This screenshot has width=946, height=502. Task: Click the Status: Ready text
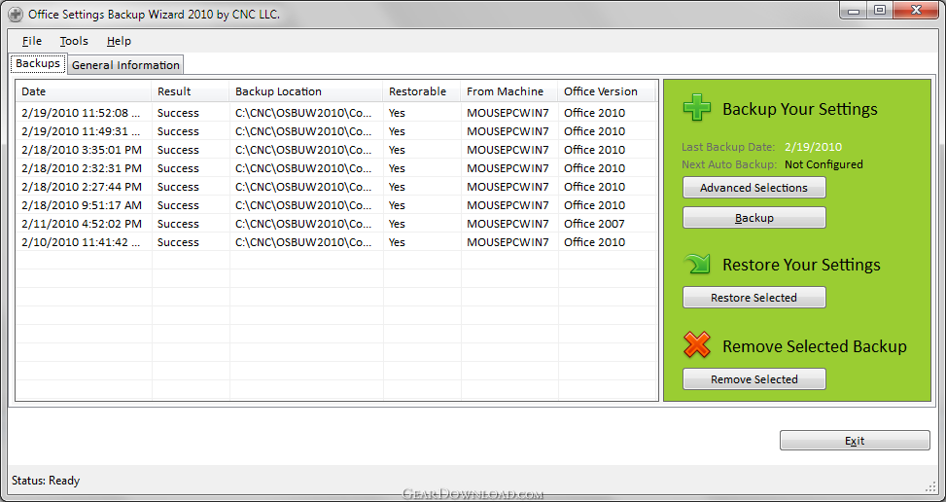tap(46, 481)
